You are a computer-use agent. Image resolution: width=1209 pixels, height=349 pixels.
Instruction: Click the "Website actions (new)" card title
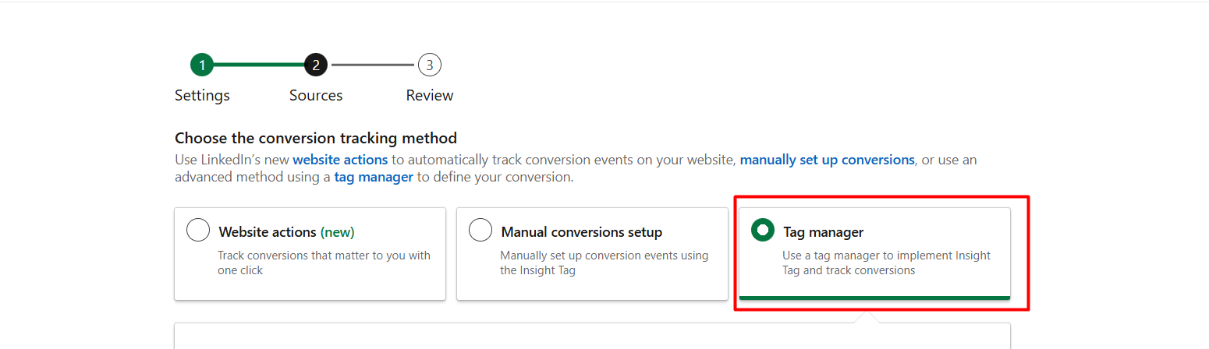point(286,232)
